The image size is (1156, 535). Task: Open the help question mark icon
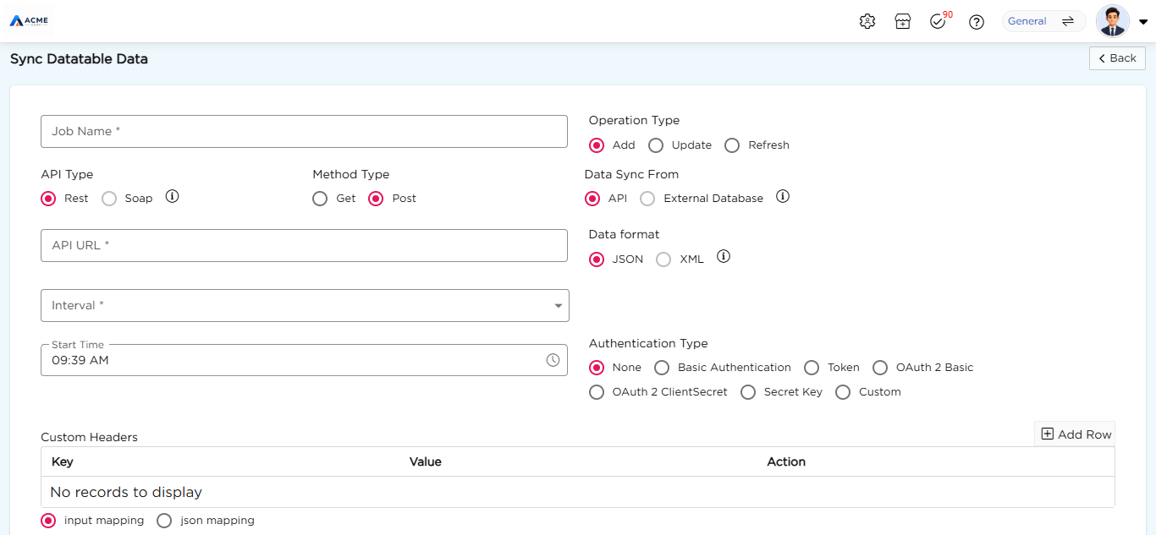pyautogui.click(x=977, y=22)
